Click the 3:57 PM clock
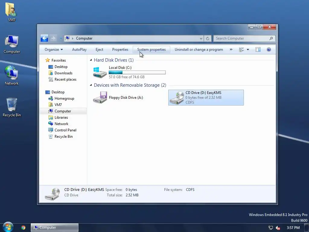Screen dimensions: 309x232 coord(293,228)
